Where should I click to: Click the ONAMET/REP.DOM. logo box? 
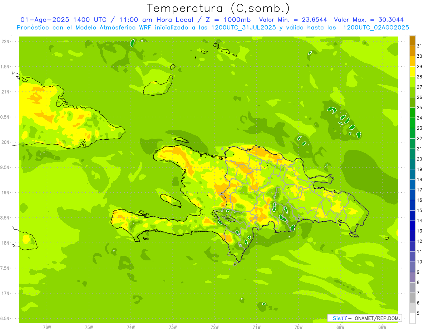[364, 318]
